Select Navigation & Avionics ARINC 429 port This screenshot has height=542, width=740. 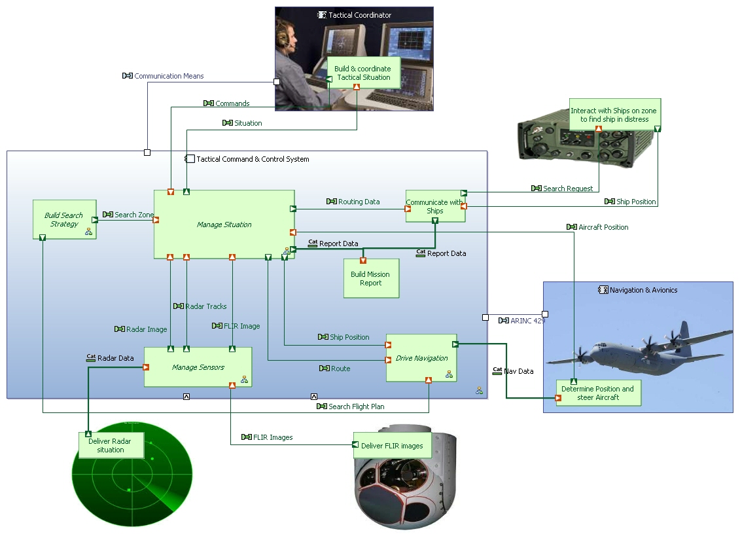pyautogui.click(x=545, y=314)
